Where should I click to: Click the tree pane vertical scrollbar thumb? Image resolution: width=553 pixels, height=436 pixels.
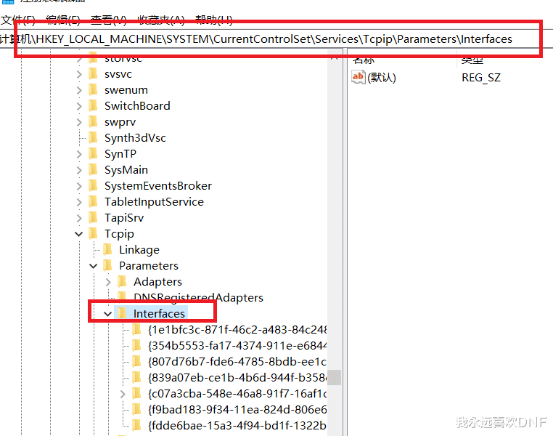click(x=334, y=377)
